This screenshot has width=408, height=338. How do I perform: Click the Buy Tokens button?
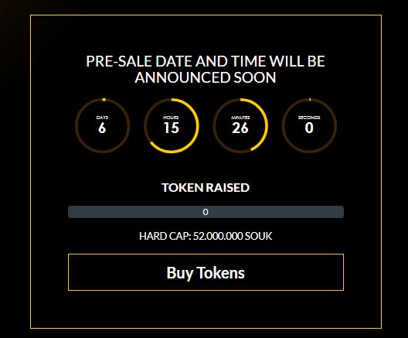[x=206, y=272]
